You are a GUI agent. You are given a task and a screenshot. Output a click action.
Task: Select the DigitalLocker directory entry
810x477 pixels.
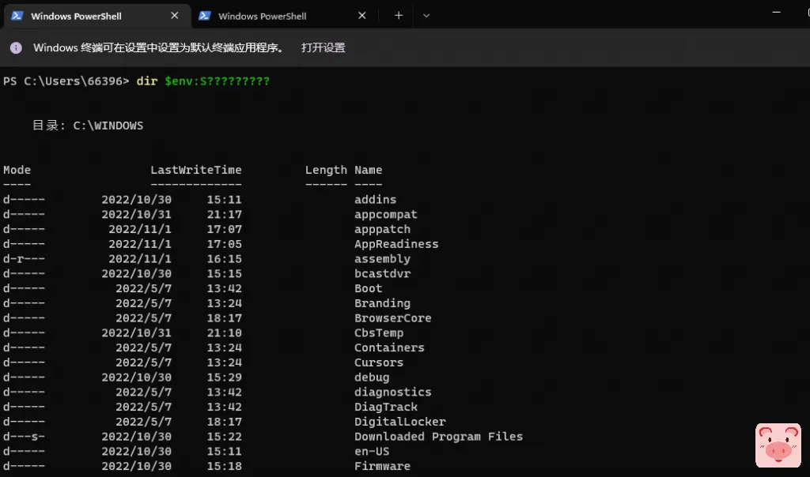(x=399, y=422)
